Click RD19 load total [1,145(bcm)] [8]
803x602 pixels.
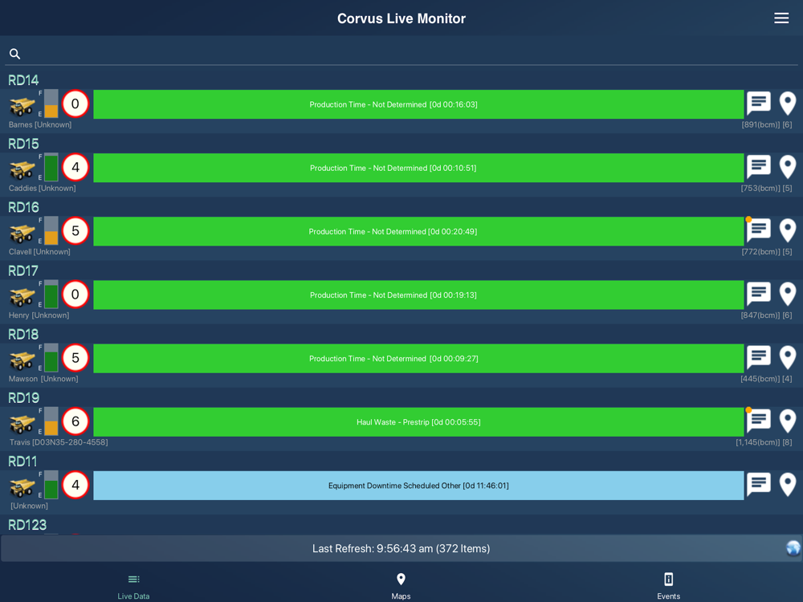click(764, 441)
